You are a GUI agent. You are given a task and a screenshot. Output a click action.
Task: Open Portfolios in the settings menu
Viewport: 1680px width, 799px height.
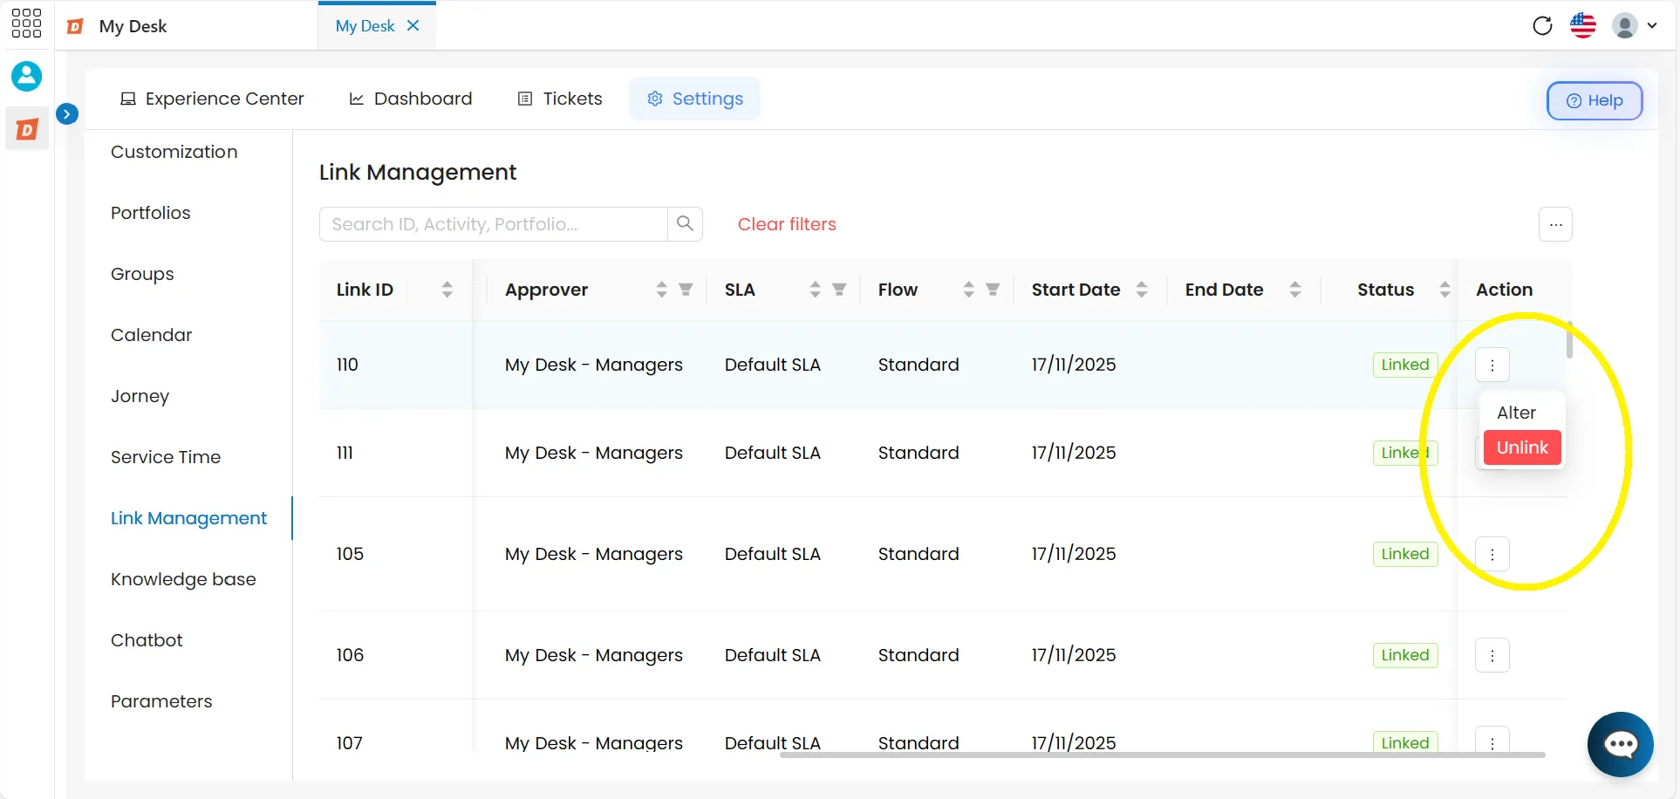pos(150,213)
